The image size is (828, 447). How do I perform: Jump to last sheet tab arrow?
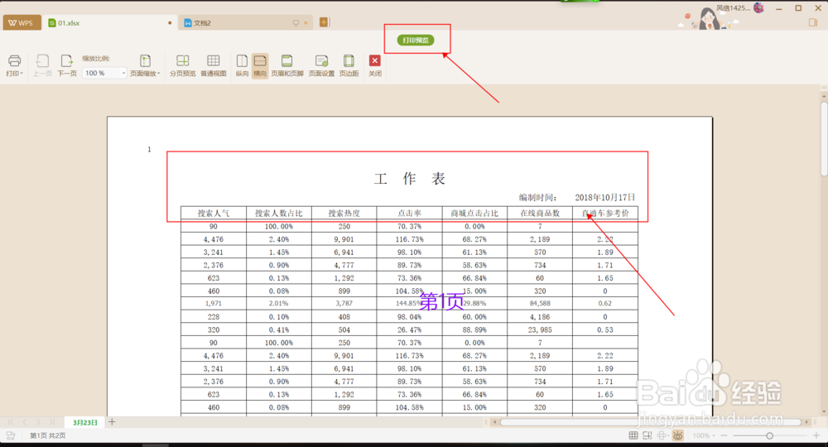tap(51, 422)
